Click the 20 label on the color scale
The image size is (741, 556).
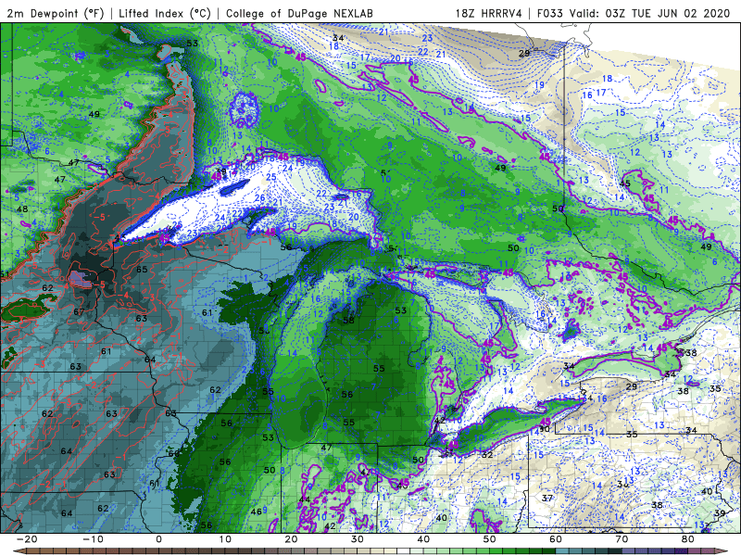pyautogui.click(x=291, y=539)
